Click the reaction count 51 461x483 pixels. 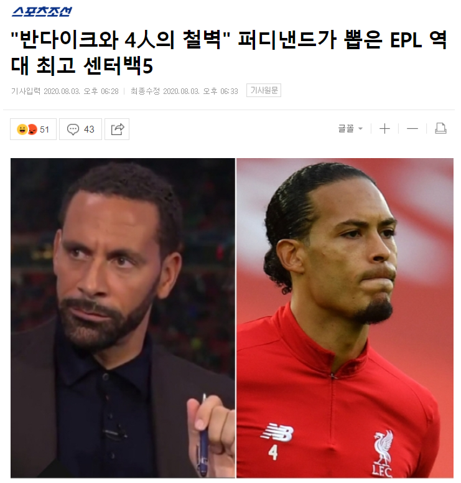44,129
